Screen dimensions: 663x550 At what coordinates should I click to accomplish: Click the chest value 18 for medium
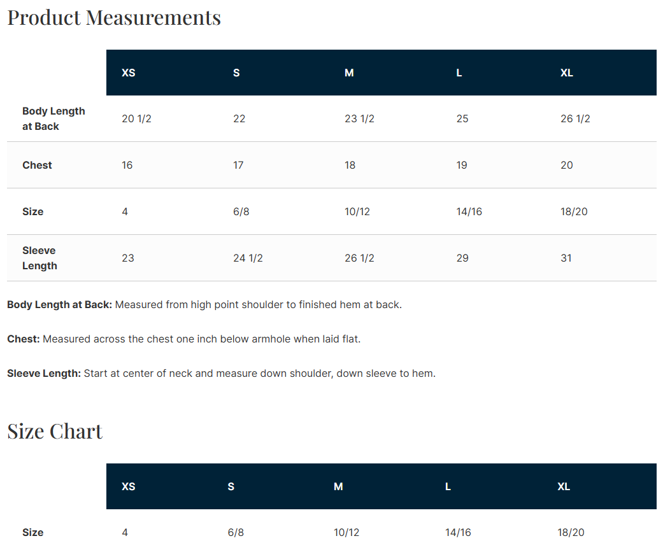click(350, 166)
